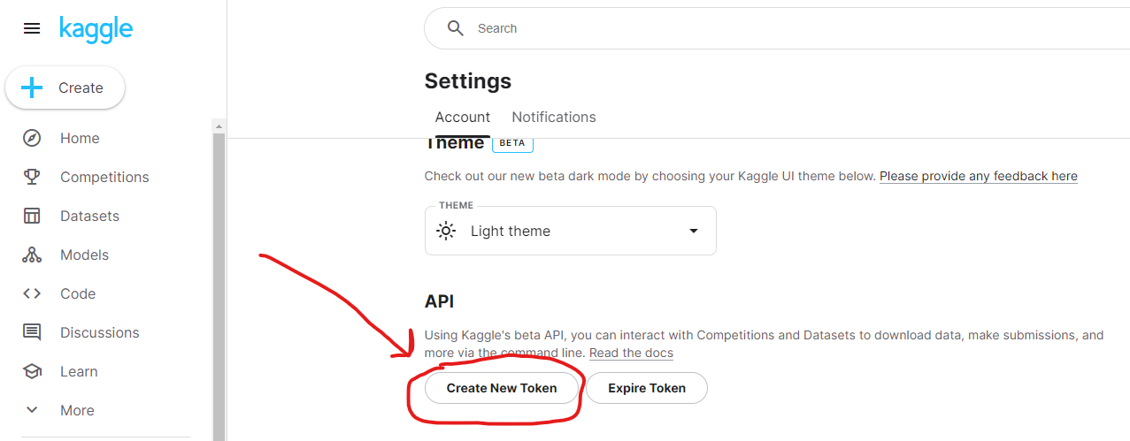The width and height of the screenshot is (1130, 441).
Task: Click the Expire Token button
Action: pyautogui.click(x=647, y=388)
